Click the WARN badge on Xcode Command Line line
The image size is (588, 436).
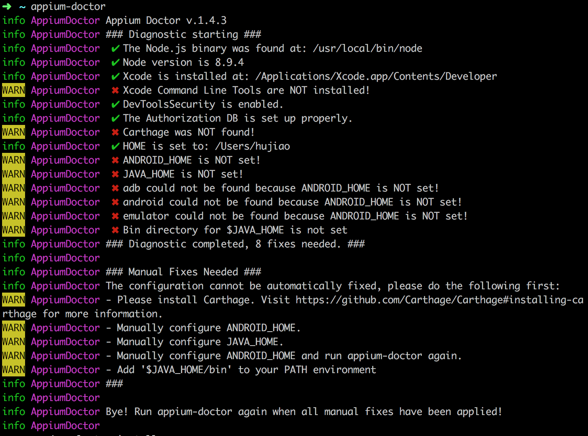pos(14,90)
